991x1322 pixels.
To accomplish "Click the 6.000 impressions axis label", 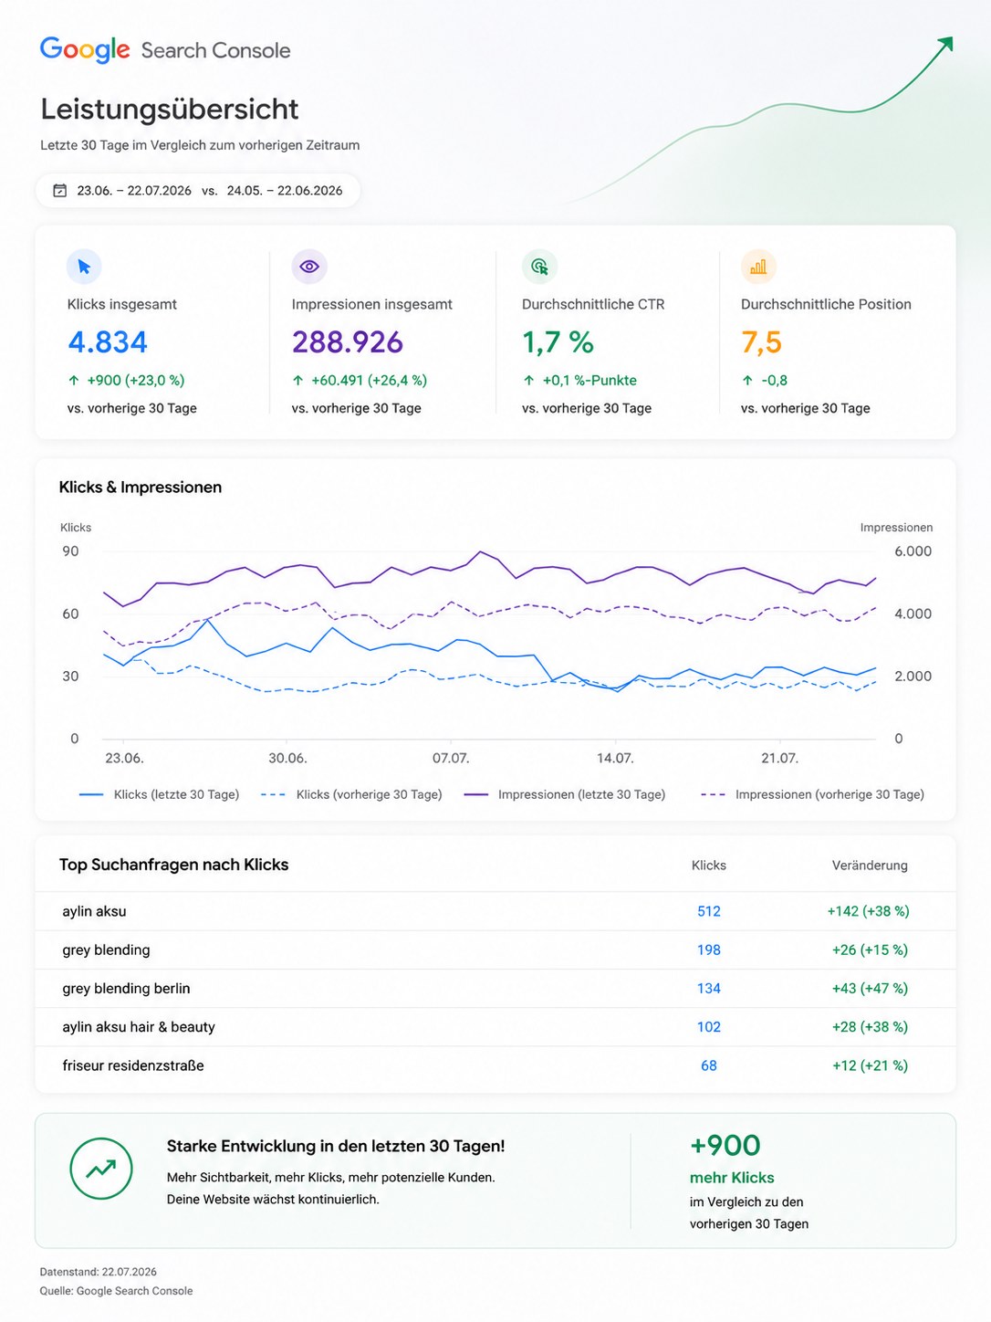I will point(913,551).
